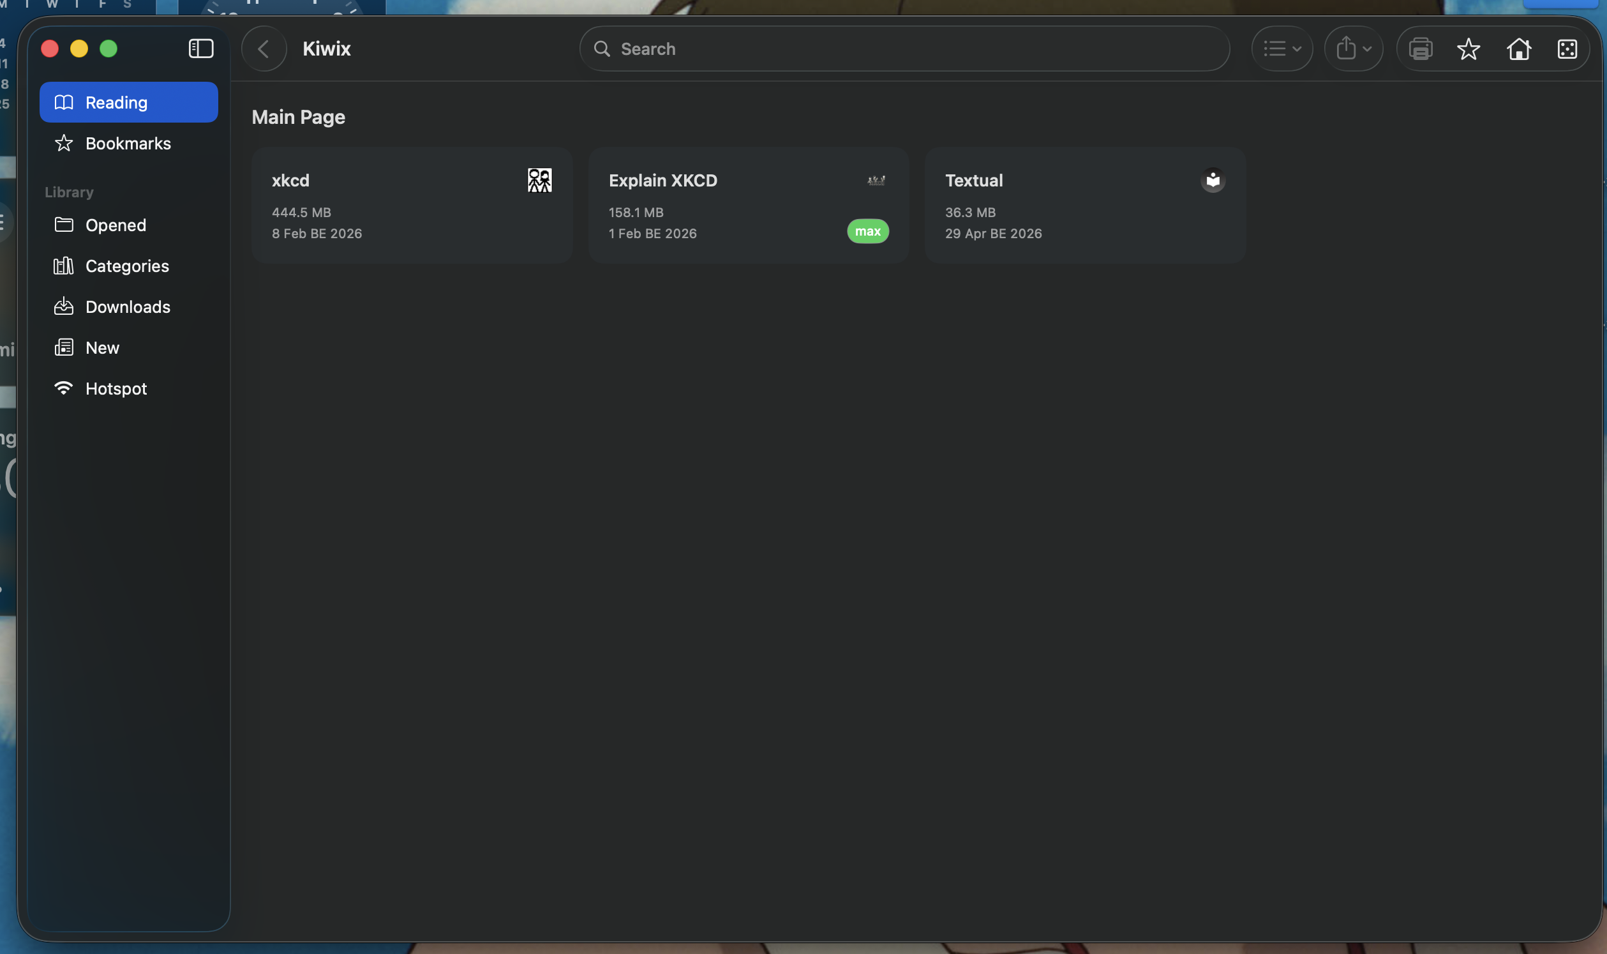This screenshot has width=1607, height=954.
Task: Click the Opened folder icon
Action: click(64, 224)
